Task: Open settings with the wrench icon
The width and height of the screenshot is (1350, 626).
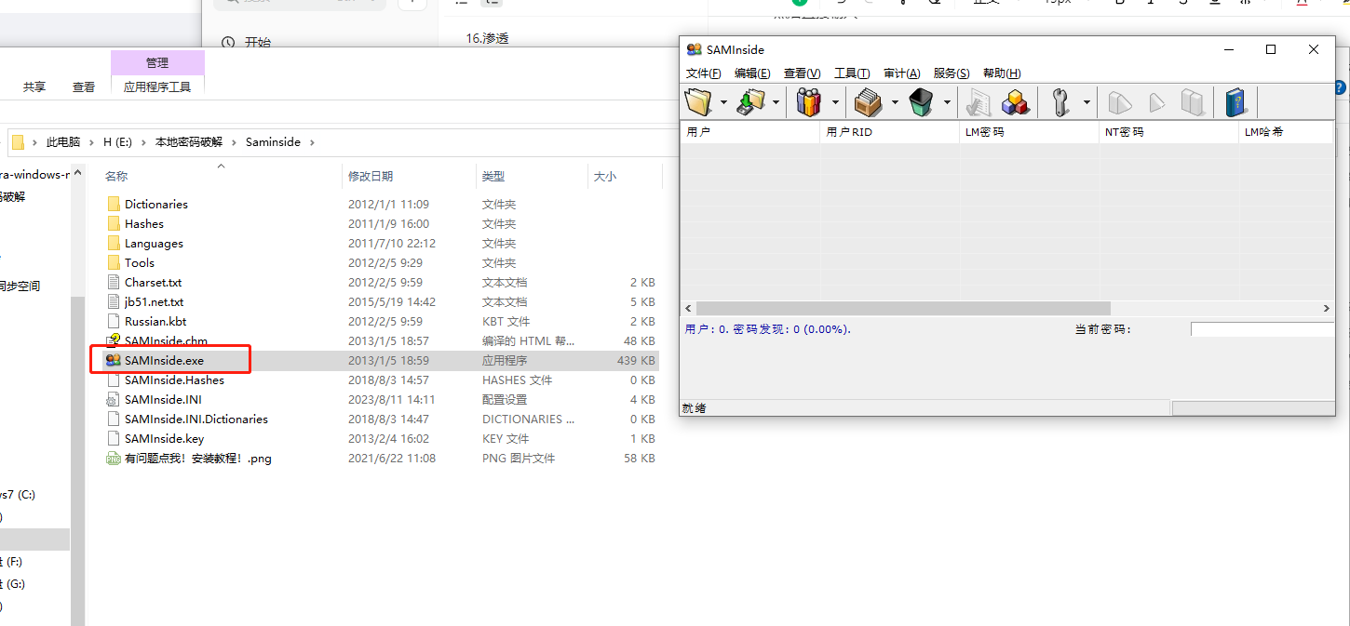Action: (x=1060, y=101)
